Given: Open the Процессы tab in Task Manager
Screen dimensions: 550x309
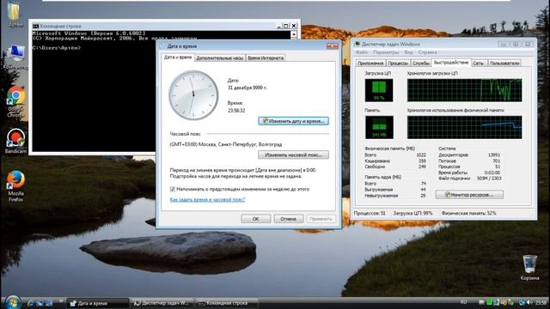Looking at the screenshot, I should tap(398, 63).
